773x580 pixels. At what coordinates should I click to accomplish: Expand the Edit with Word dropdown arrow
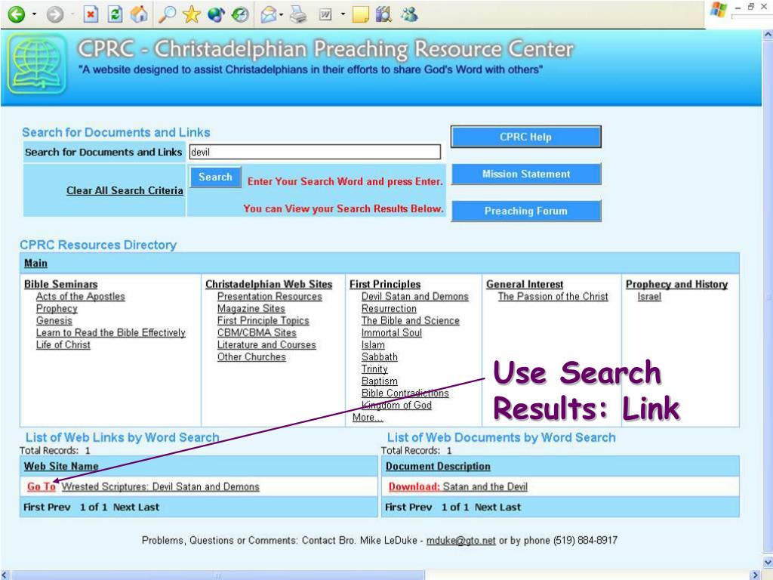[x=343, y=14]
